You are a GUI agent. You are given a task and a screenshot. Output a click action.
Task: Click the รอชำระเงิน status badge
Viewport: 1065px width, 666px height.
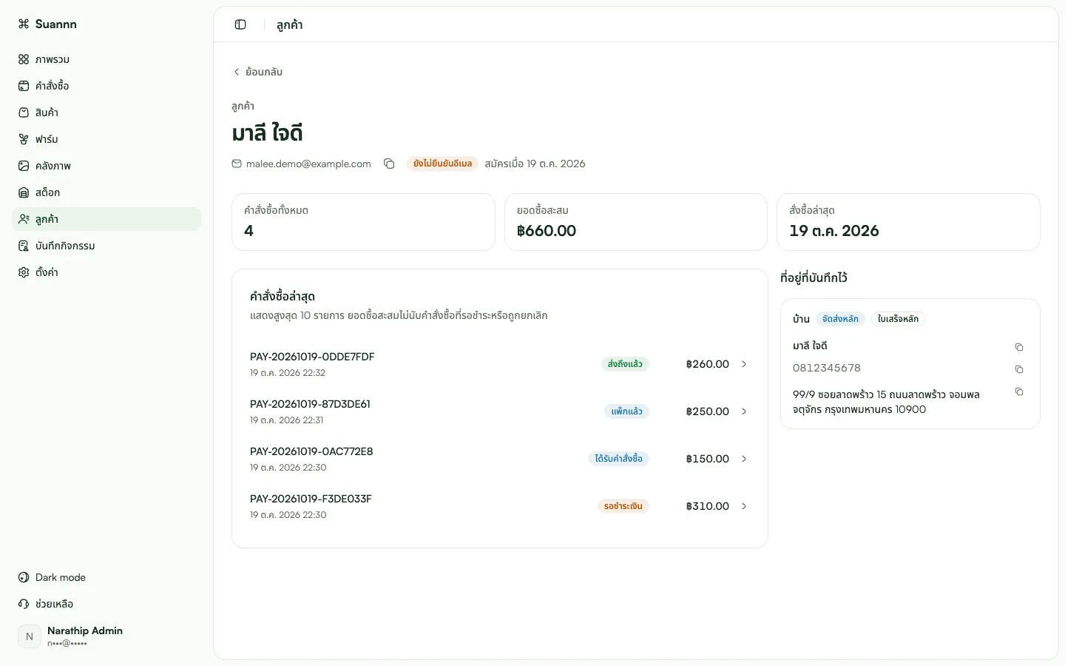(x=623, y=506)
